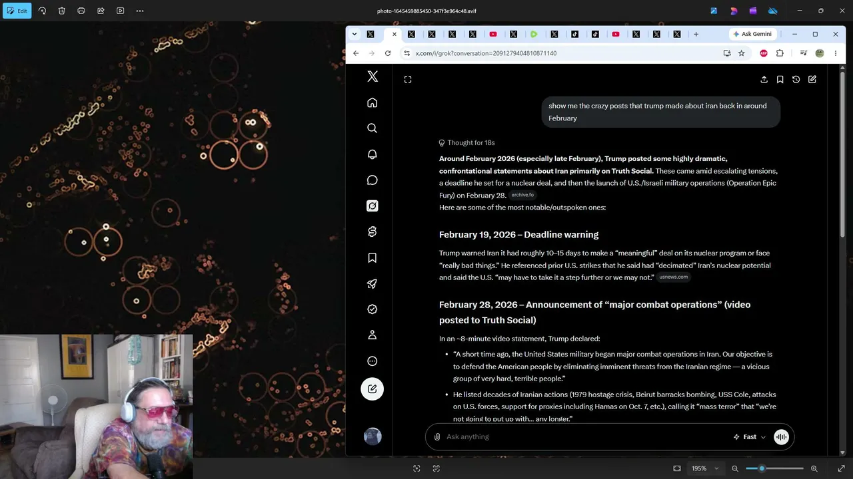
Task: Open the Chrome three-dot menu
Action: click(836, 53)
